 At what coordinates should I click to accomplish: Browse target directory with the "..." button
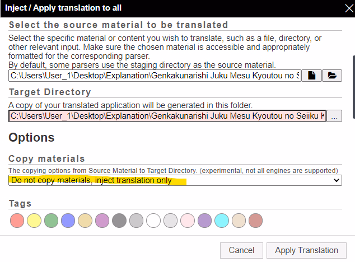(334, 116)
